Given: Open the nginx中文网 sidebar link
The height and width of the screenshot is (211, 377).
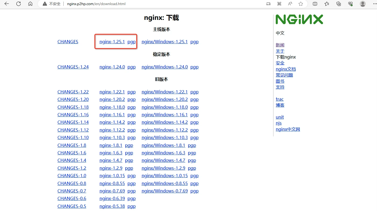Looking at the screenshot, I should point(288,129).
